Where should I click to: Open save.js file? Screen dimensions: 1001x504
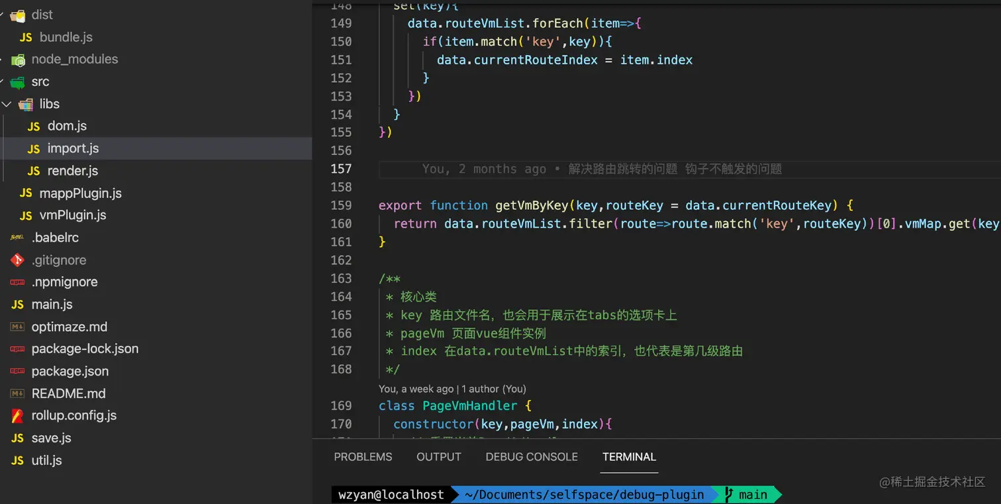(52, 438)
